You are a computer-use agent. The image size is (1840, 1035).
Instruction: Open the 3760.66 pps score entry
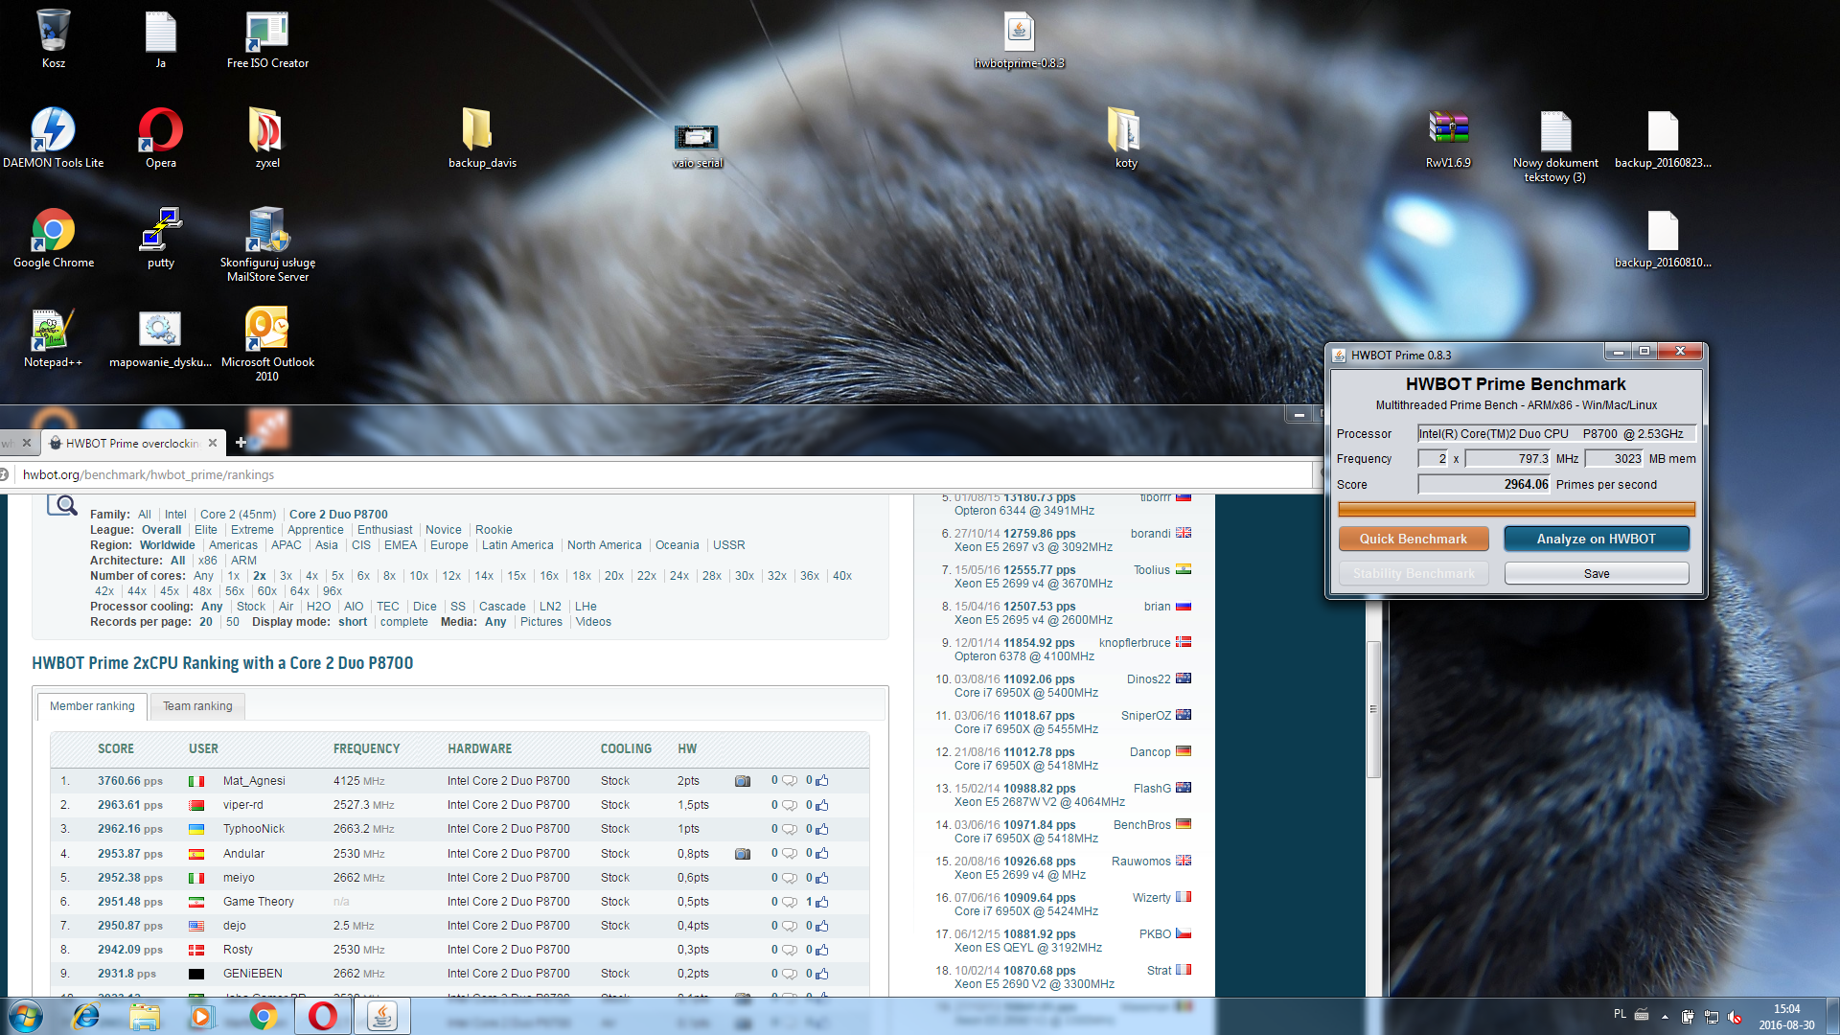(129, 781)
